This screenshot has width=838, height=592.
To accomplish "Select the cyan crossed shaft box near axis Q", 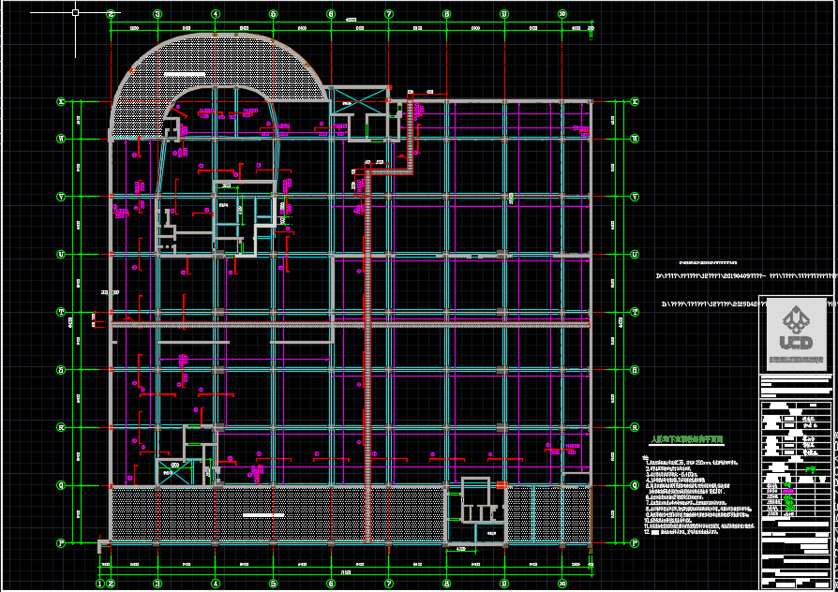I will click(x=174, y=473).
